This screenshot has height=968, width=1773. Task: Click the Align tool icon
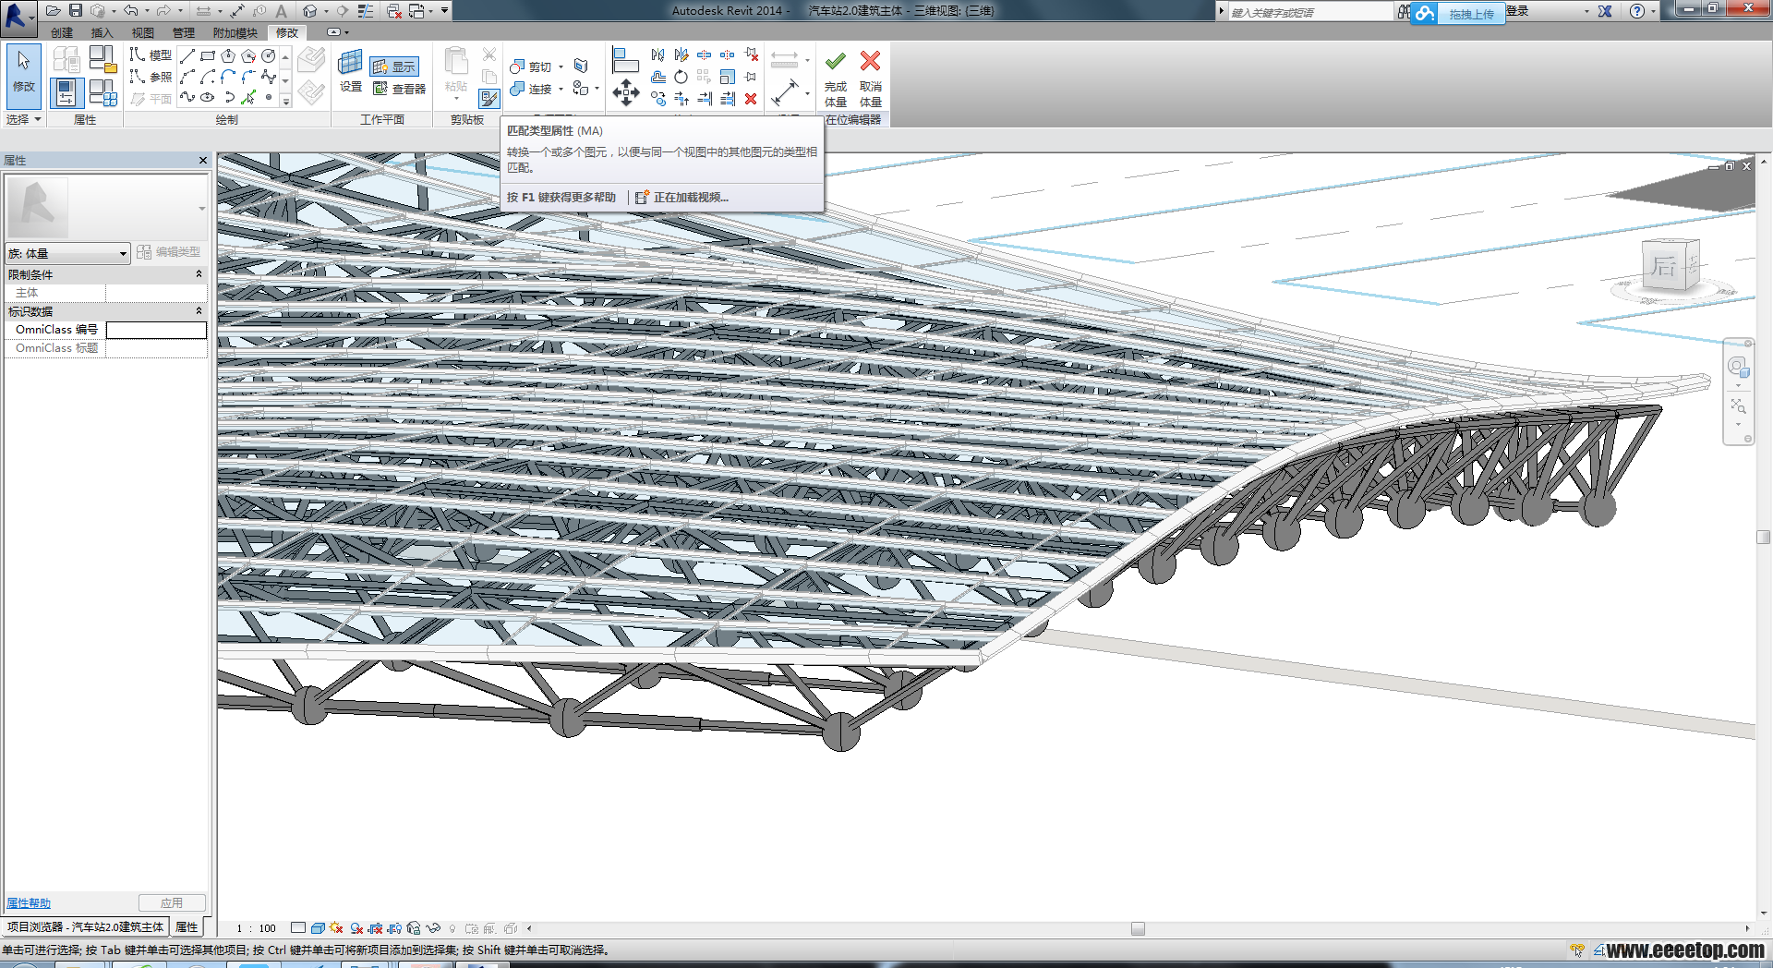(625, 60)
